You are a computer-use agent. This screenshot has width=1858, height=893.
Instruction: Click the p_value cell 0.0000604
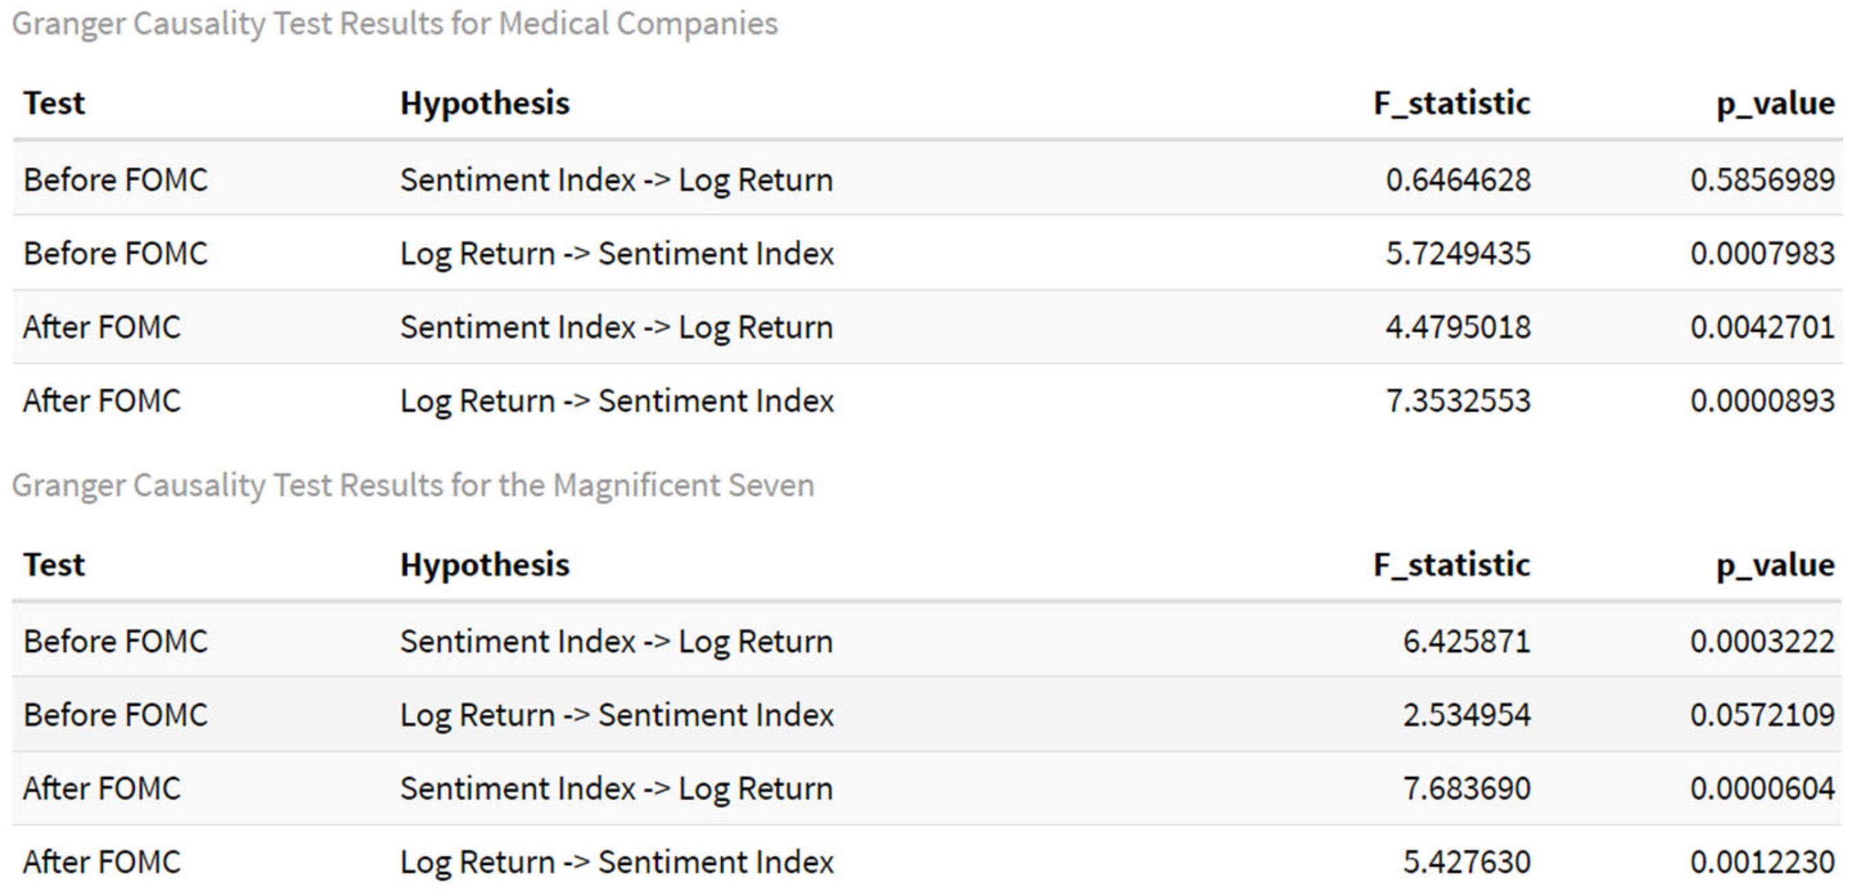(x=1762, y=789)
